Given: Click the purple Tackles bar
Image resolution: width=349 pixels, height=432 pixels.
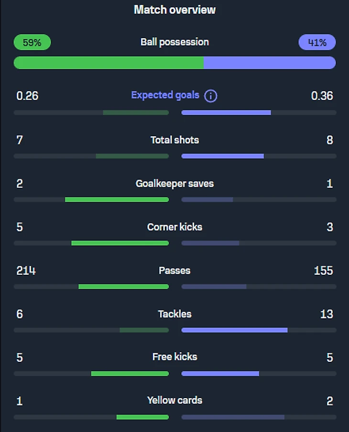Looking at the screenshot, I should [234, 330].
